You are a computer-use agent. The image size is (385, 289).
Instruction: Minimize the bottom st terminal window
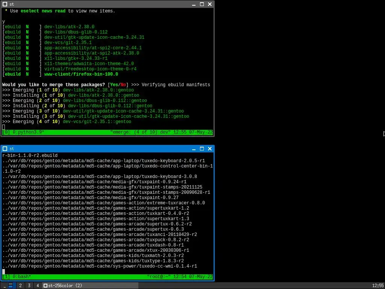tap(194, 149)
